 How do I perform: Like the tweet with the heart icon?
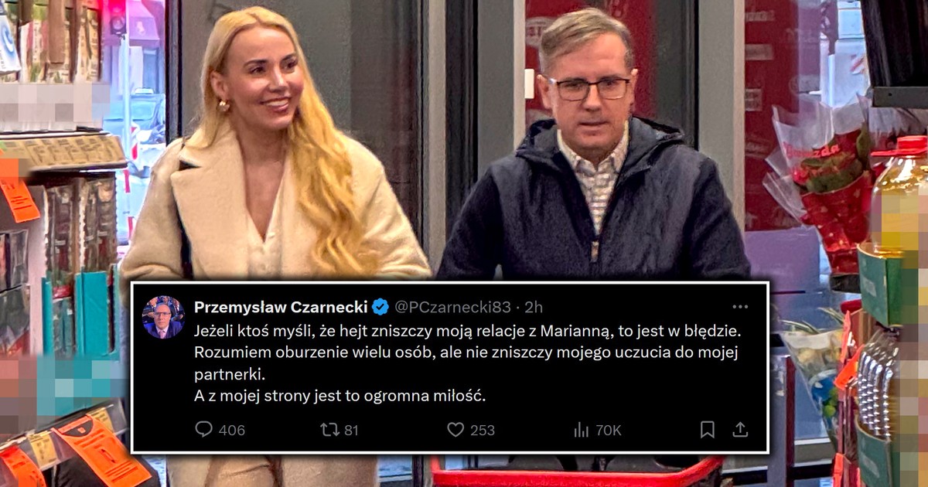click(455, 430)
